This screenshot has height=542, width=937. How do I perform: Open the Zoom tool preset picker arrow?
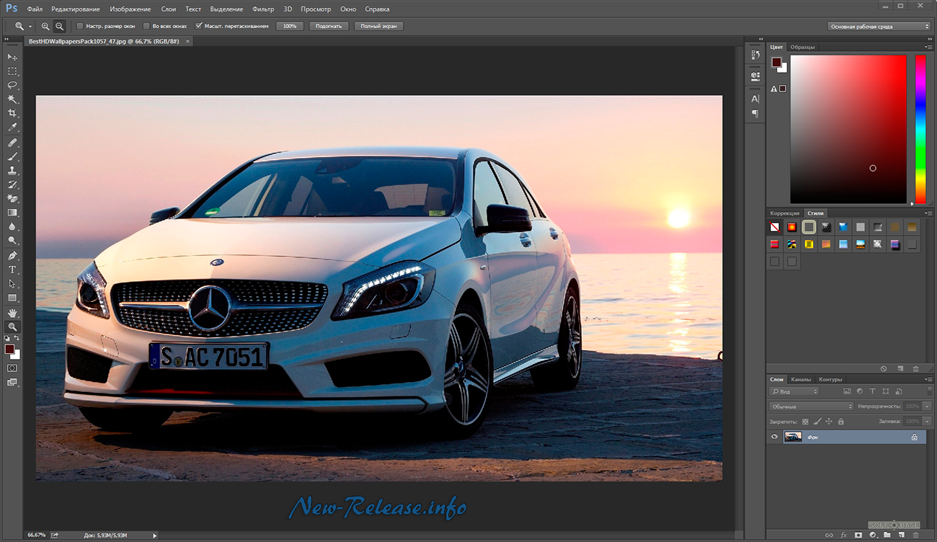click(x=30, y=26)
